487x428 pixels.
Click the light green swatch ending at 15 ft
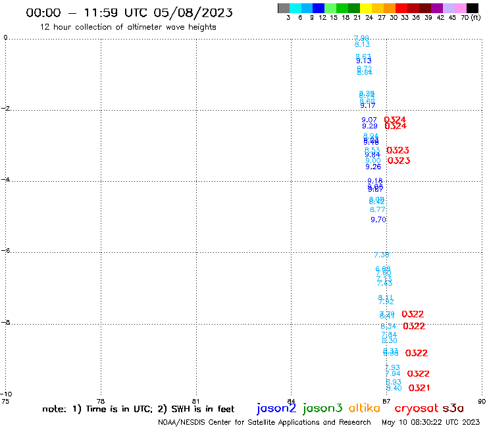(x=330, y=8)
